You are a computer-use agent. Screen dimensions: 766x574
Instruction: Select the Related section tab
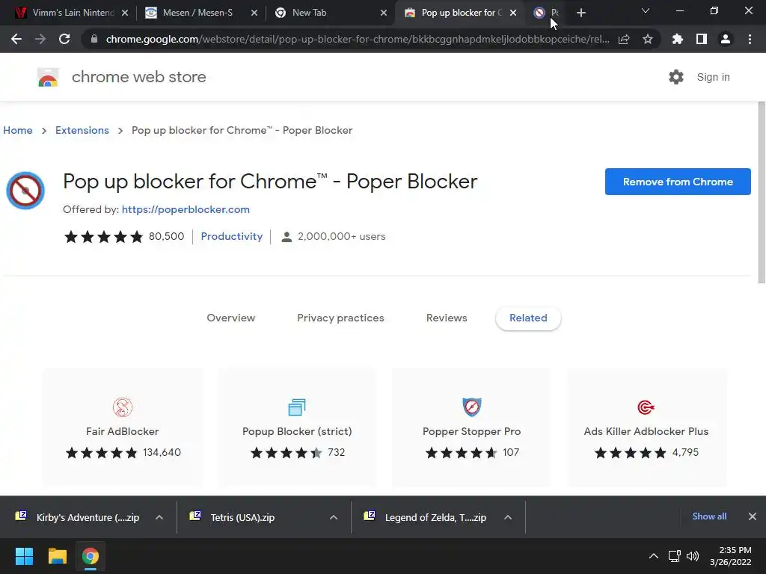(528, 318)
